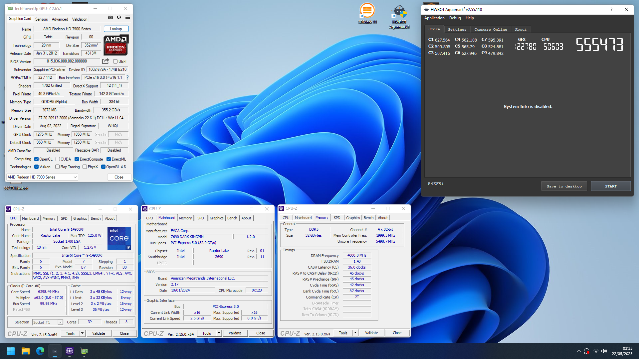This screenshot has width=639, height=359.
Task: Click the CPU-Z Memory window title icon
Action: click(x=281, y=208)
